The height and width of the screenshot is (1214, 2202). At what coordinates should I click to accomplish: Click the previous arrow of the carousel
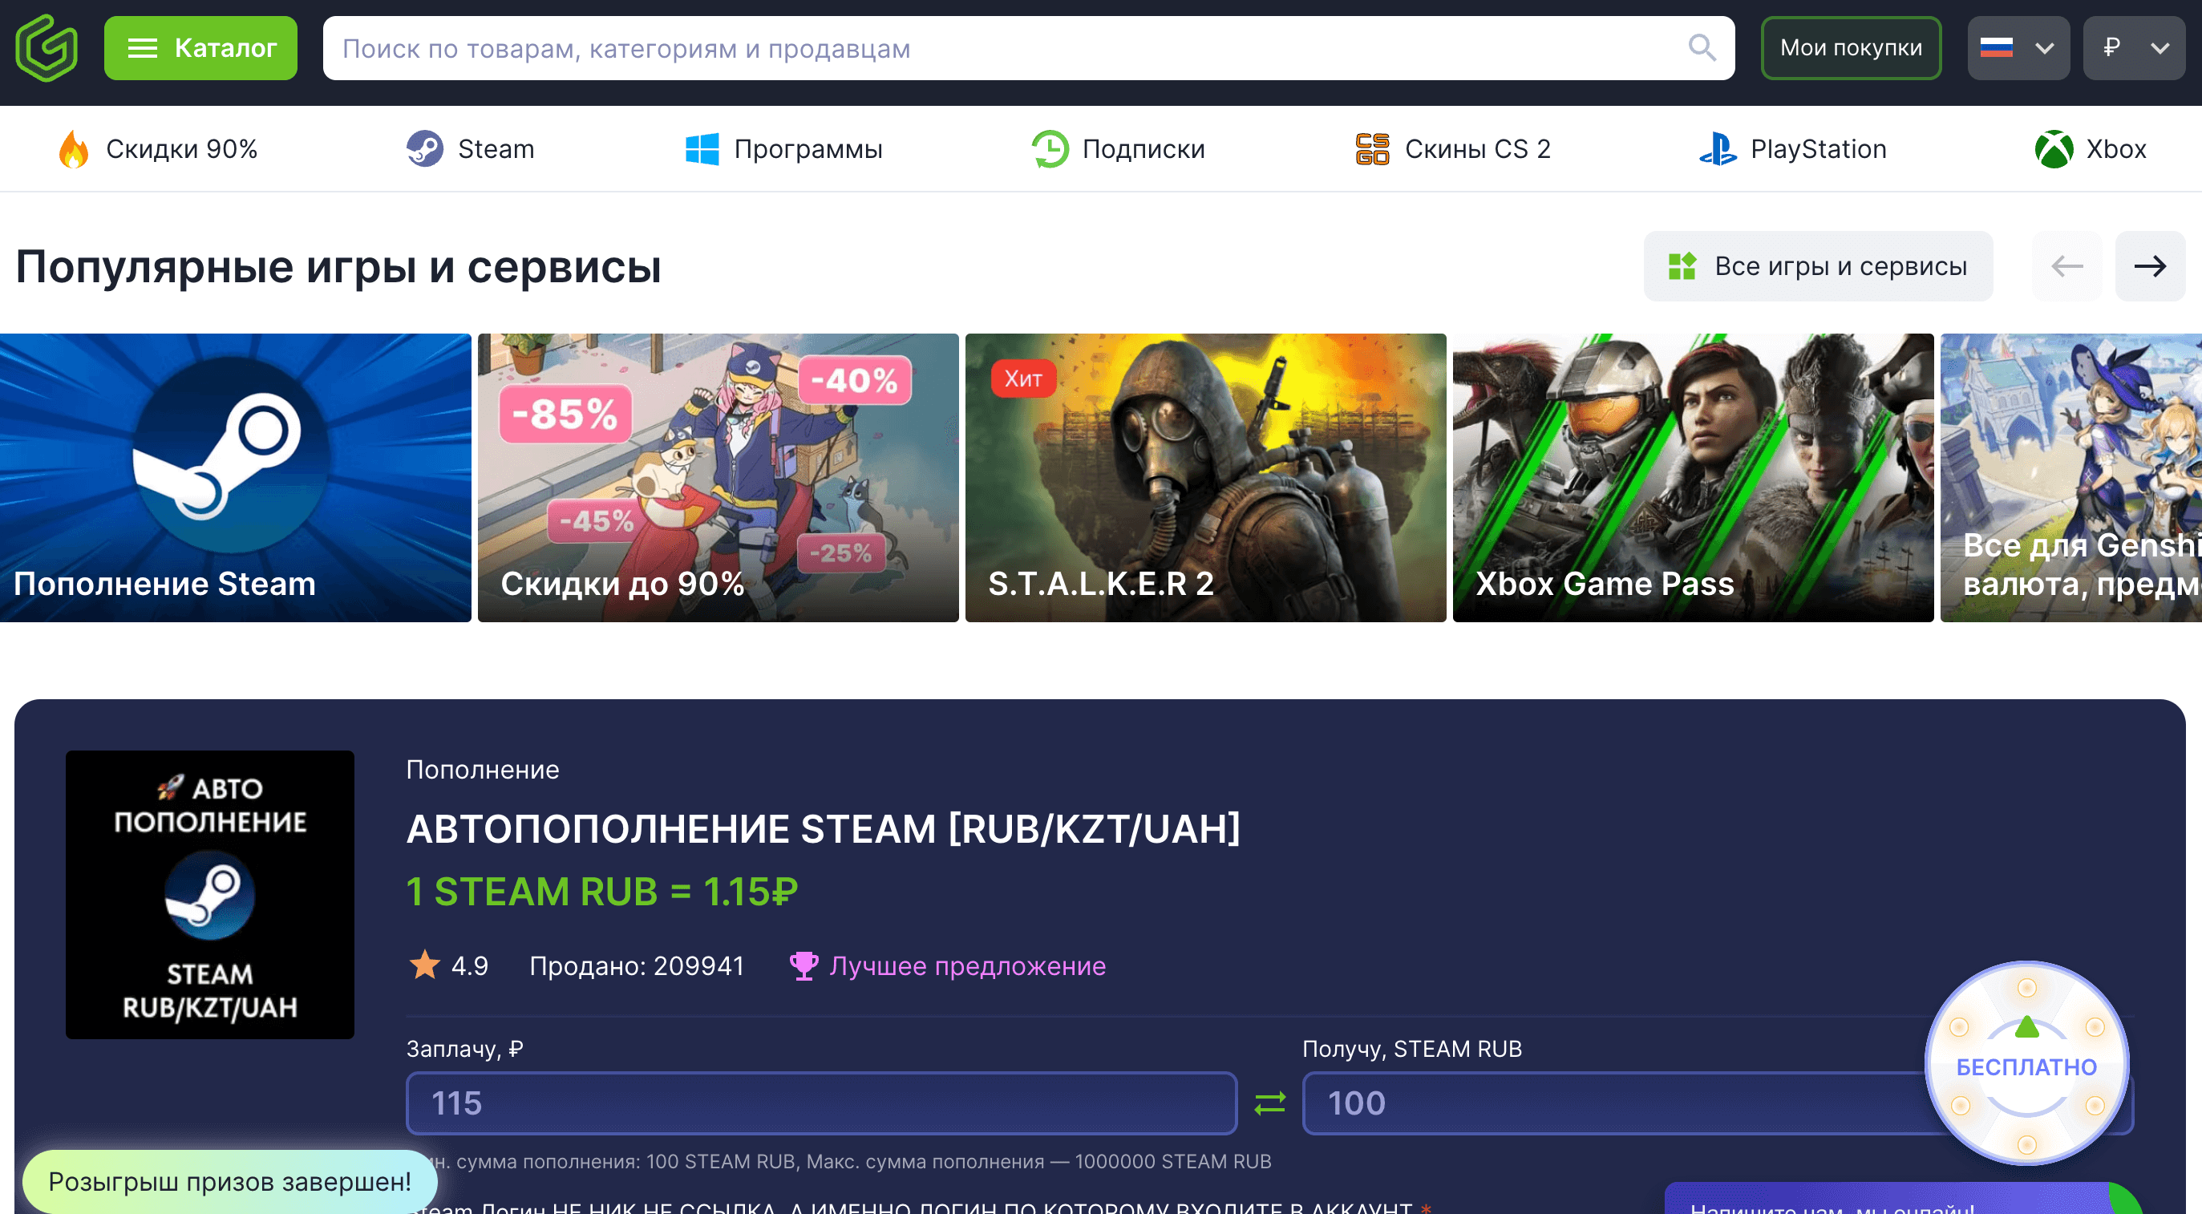tap(2066, 266)
